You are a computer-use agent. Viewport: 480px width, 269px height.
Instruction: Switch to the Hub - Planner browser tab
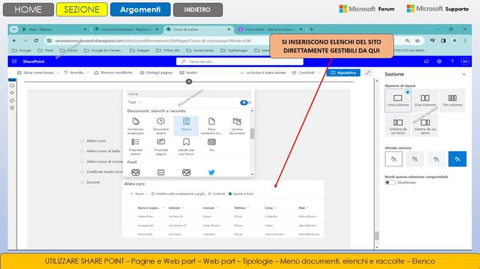pos(54,29)
